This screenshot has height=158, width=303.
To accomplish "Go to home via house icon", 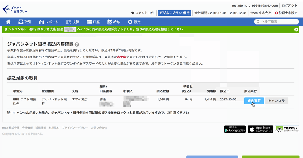I will point(8,22).
